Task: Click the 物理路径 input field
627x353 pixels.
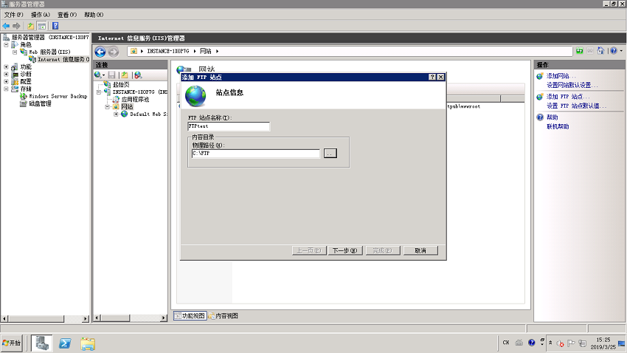Action: 255,154
